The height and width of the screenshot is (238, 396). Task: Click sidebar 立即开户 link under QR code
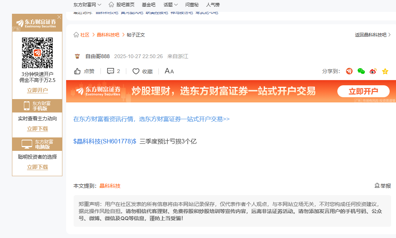click(x=37, y=90)
